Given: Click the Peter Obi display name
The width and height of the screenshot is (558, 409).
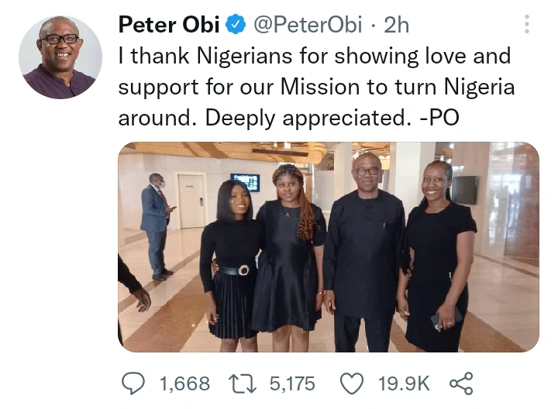Looking at the screenshot, I should [170, 26].
